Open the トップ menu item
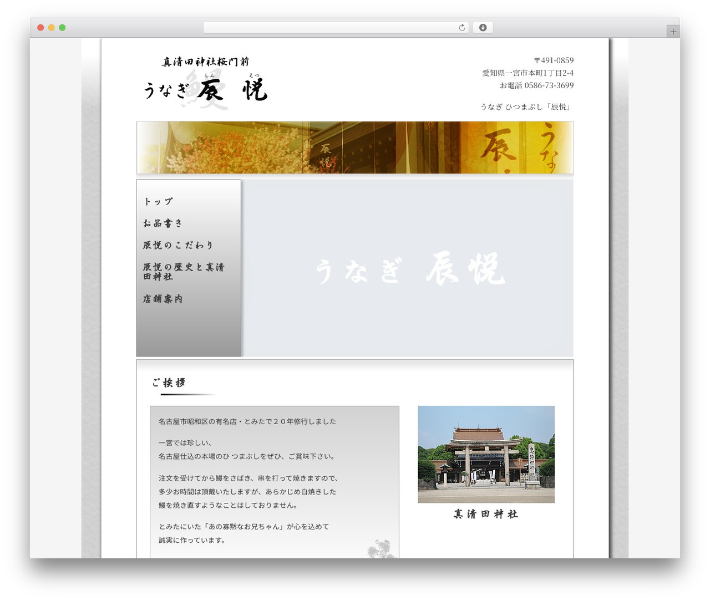The width and height of the screenshot is (710, 601). 158,201
